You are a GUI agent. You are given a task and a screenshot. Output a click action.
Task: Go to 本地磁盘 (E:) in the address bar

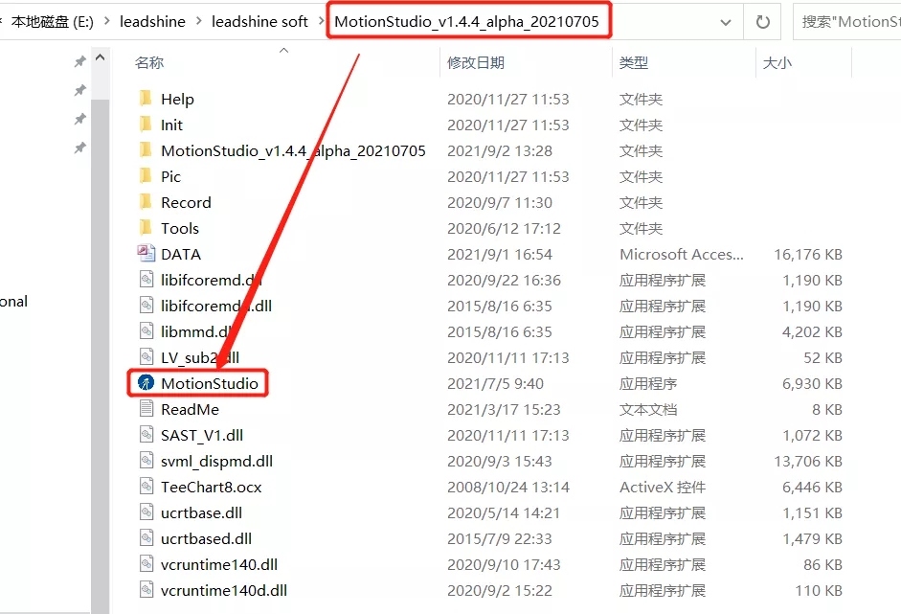[x=53, y=21]
